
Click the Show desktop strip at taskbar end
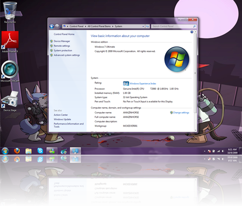click(x=241, y=151)
